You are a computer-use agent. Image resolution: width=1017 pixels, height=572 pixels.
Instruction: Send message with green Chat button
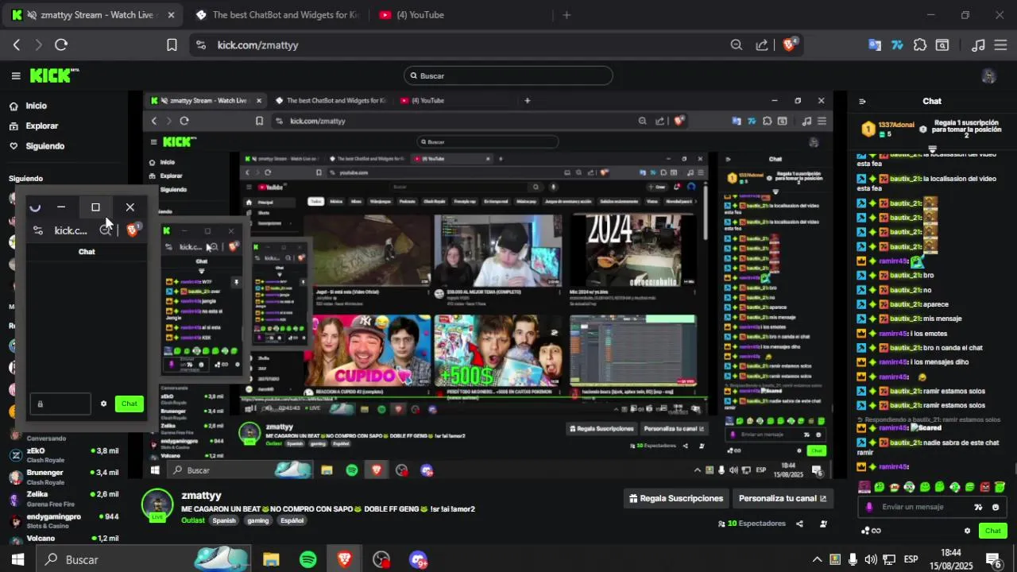(x=993, y=531)
